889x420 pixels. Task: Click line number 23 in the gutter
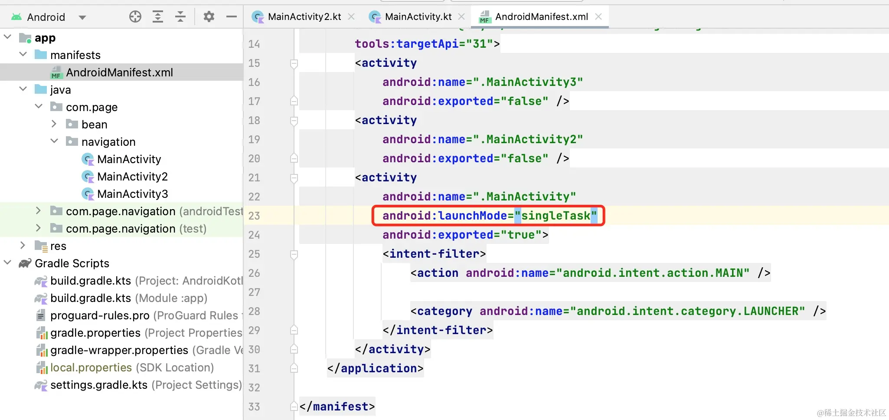pos(254,216)
